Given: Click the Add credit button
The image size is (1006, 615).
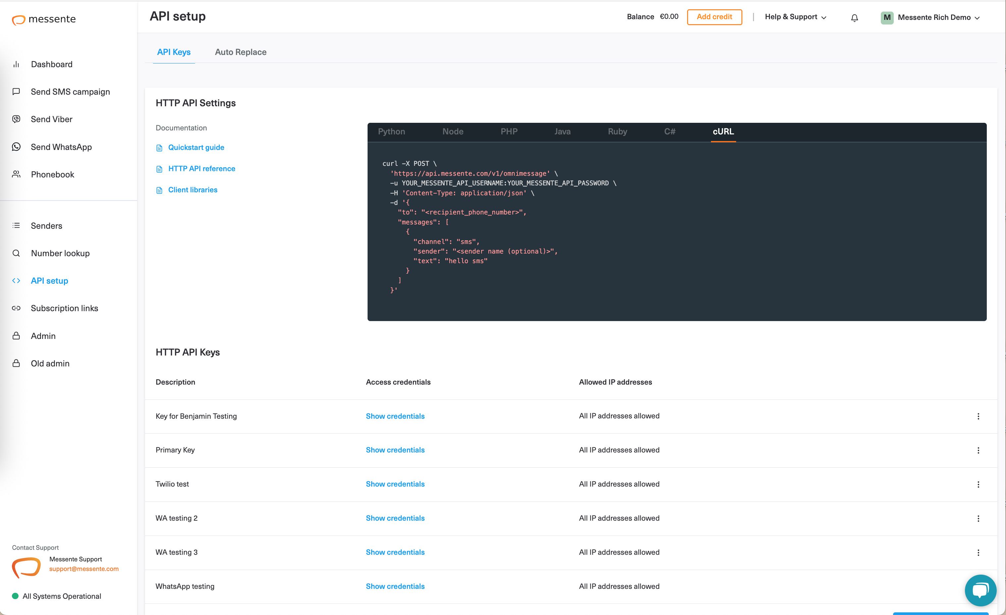Looking at the screenshot, I should pyautogui.click(x=715, y=17).
